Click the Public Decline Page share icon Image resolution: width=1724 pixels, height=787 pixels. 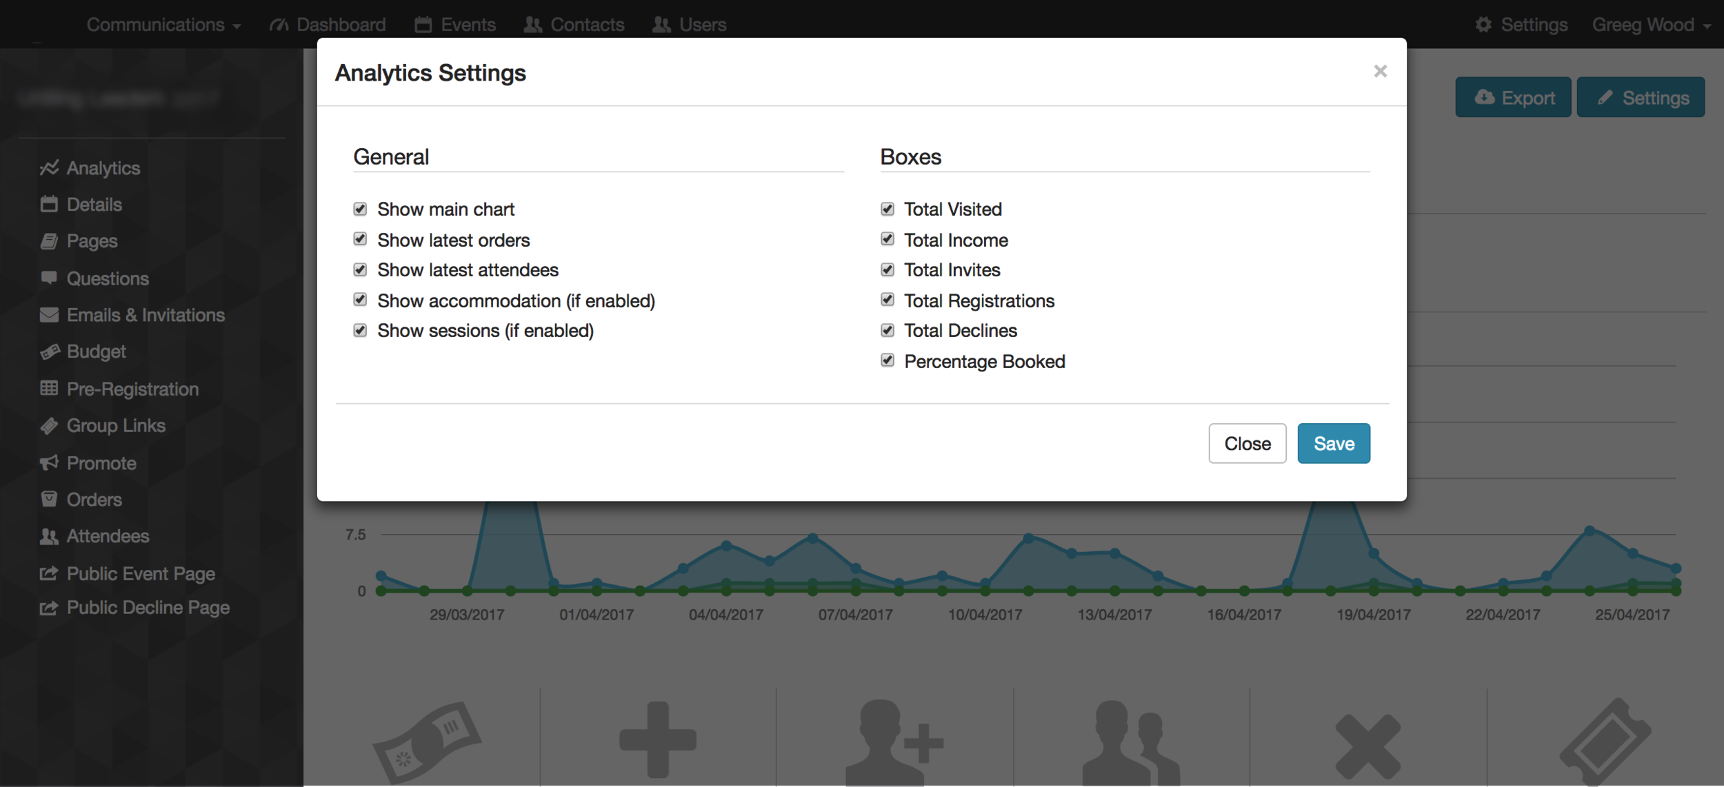[49, 608]
